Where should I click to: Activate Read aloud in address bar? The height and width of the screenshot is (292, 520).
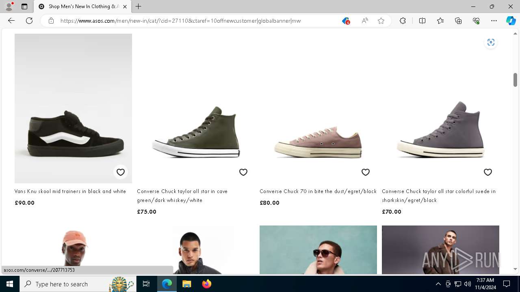[365, 21]
